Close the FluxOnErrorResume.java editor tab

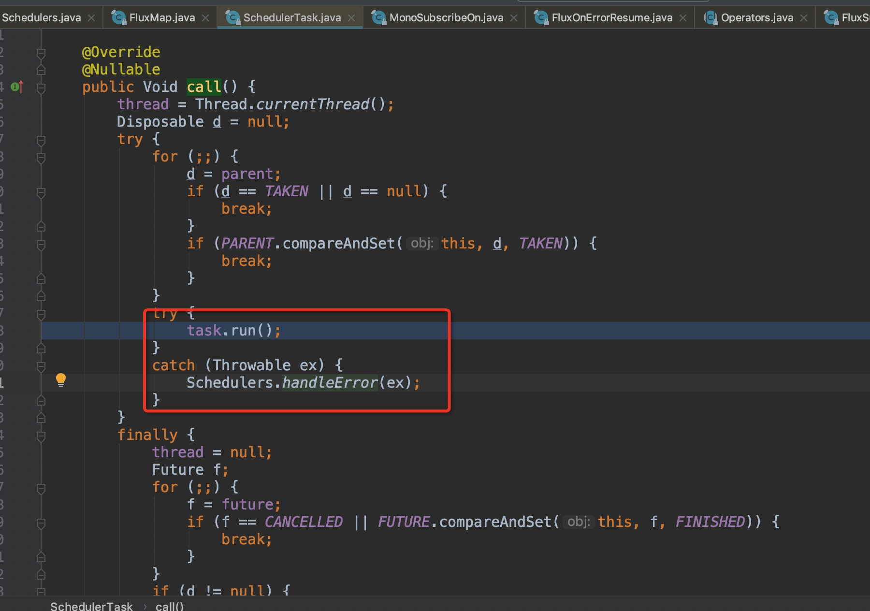coord(683,17)
